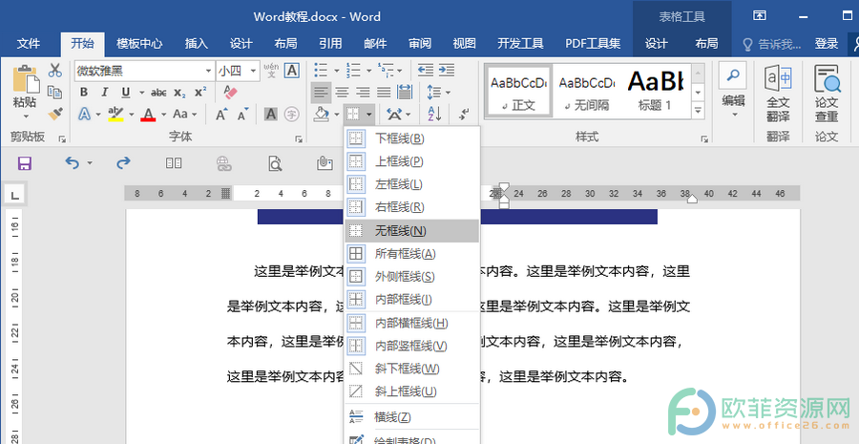Image resolution: width=859 pixels, height=444 pixels.
Task: Apply yellow text highlight color
Action: point(115,114)
